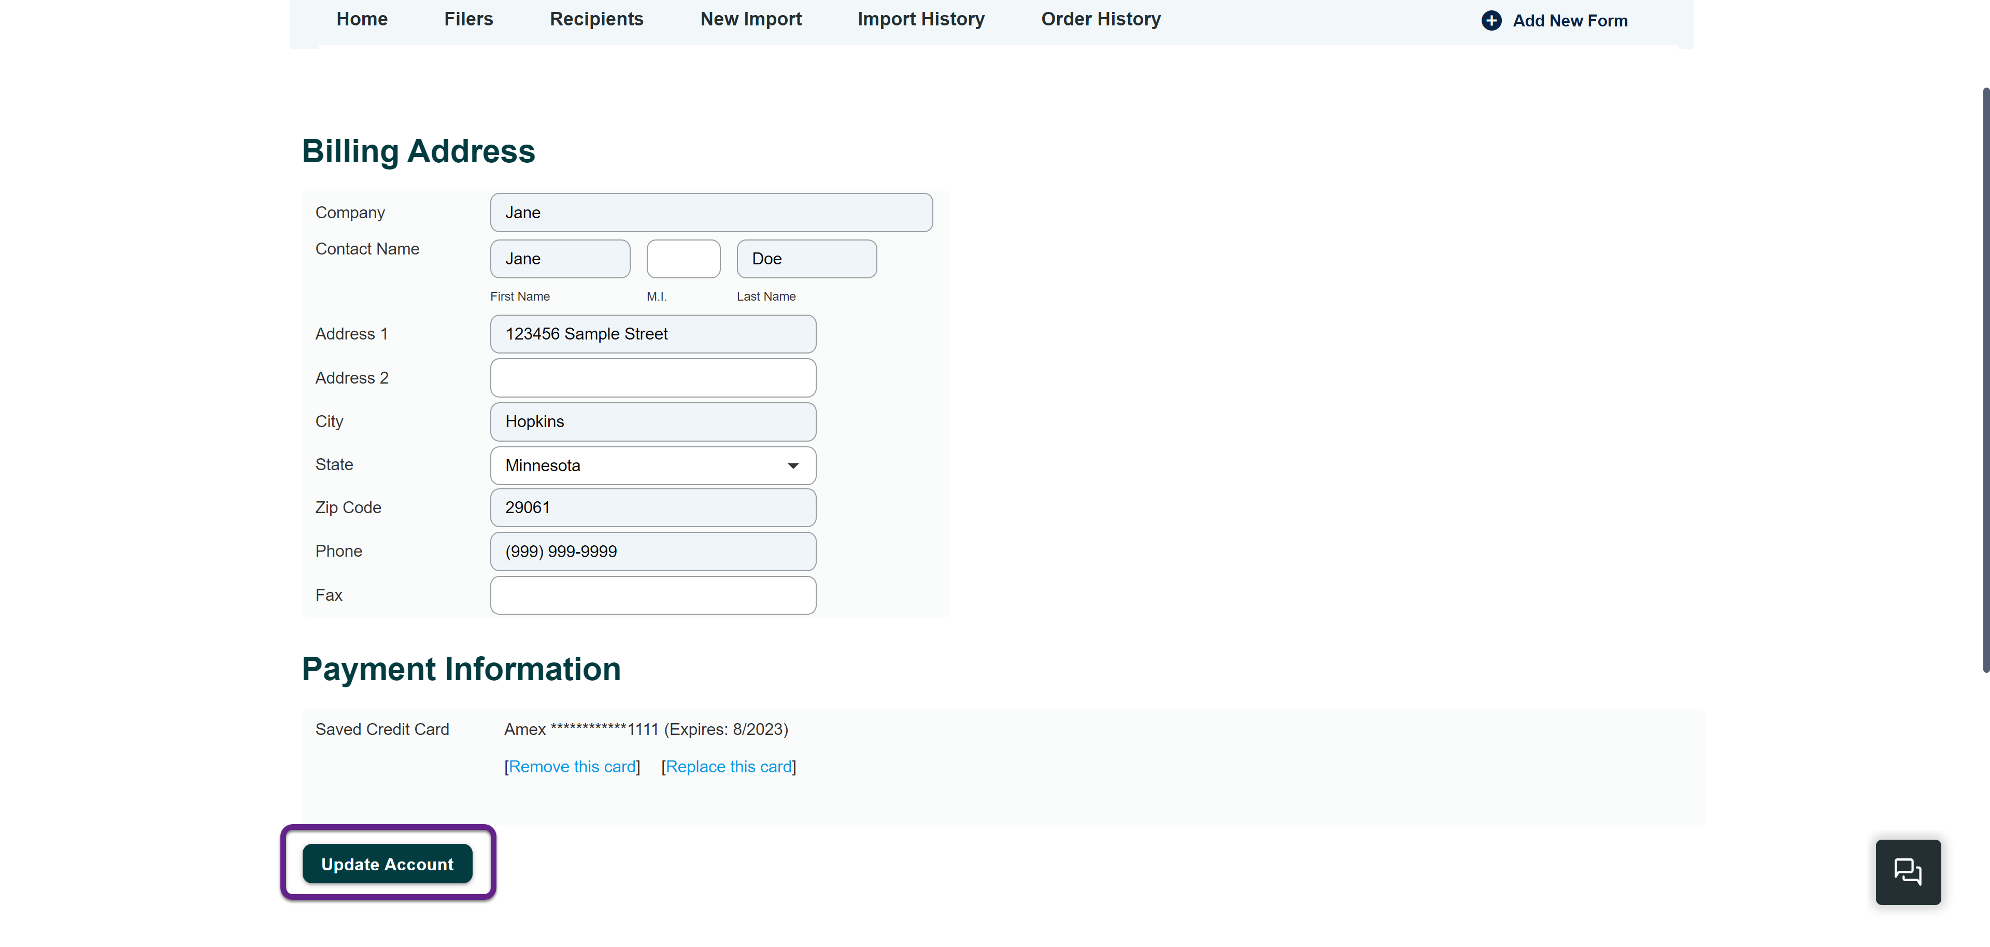This screenshot has height=947, width=1990.
Task: Open the Recipients page
Action: pos(596,19)
